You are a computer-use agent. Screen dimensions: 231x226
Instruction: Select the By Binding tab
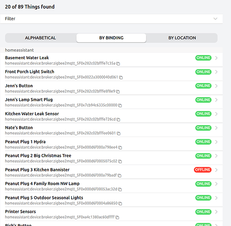click(111, 38)
